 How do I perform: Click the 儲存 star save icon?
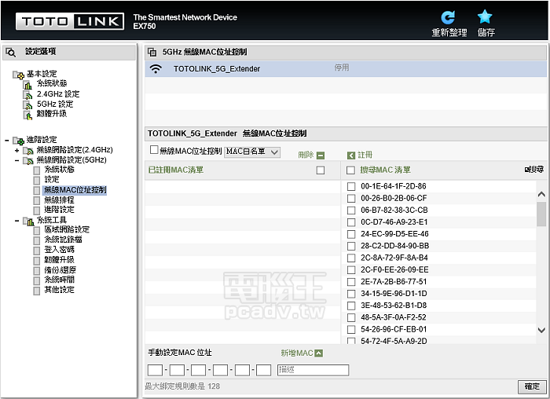[486, 17]
